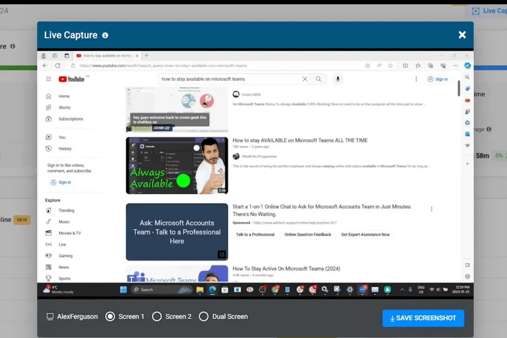Open File Explorer from the taskbar

pyautogui.click(x=199, y=289)
